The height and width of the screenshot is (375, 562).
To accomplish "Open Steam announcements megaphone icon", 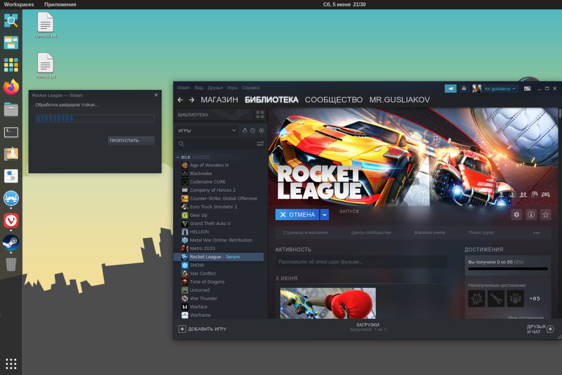I will coord(450,88).
